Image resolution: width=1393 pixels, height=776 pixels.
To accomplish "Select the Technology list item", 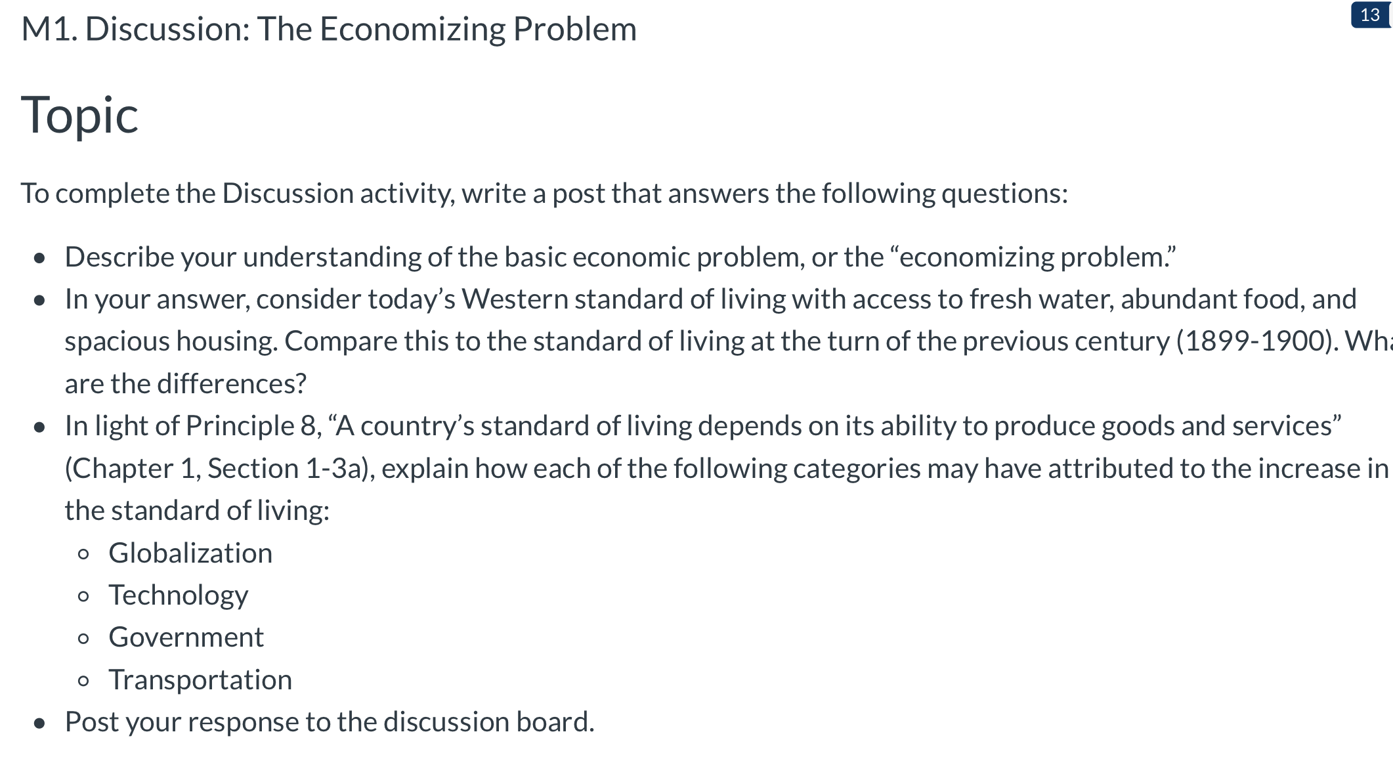I will click(x=179, y=595).
